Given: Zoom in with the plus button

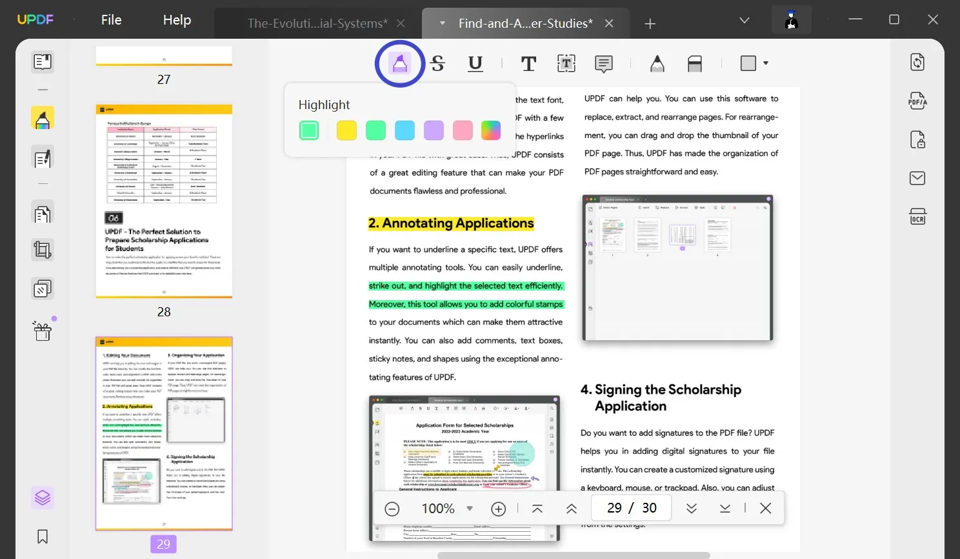Looking at the screenshot, I should (499, 509).
